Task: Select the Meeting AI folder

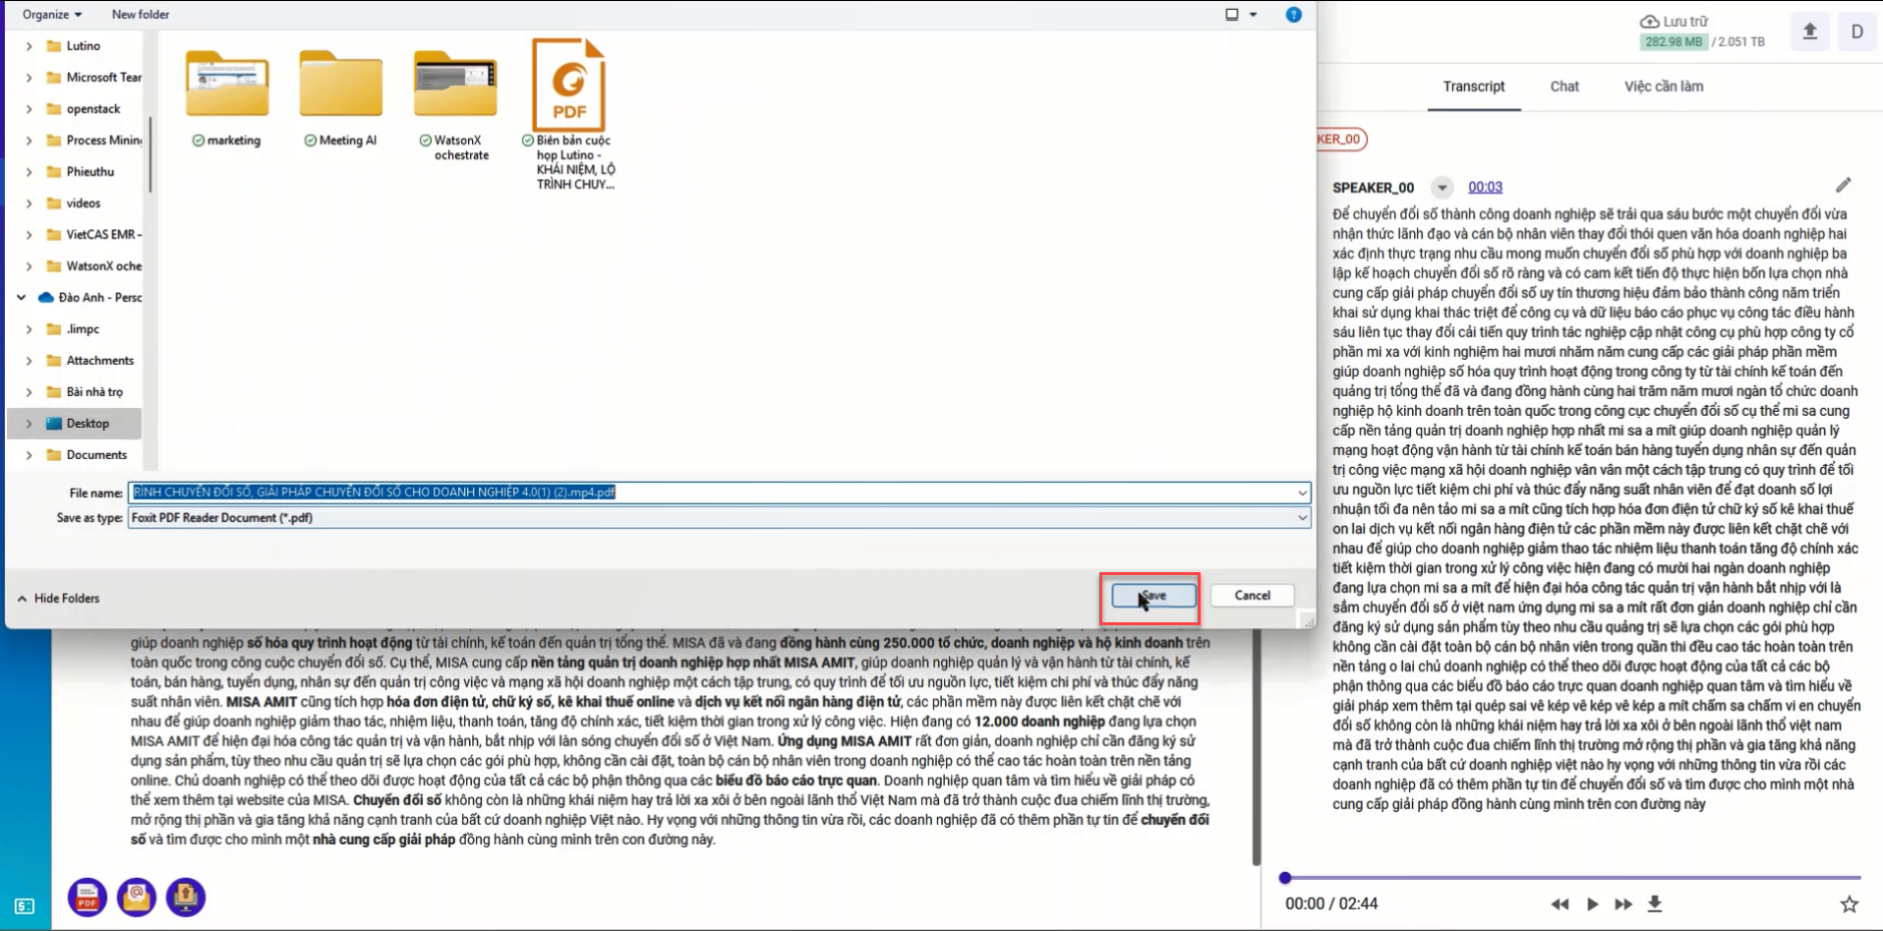Action: (x=341, y=98)
